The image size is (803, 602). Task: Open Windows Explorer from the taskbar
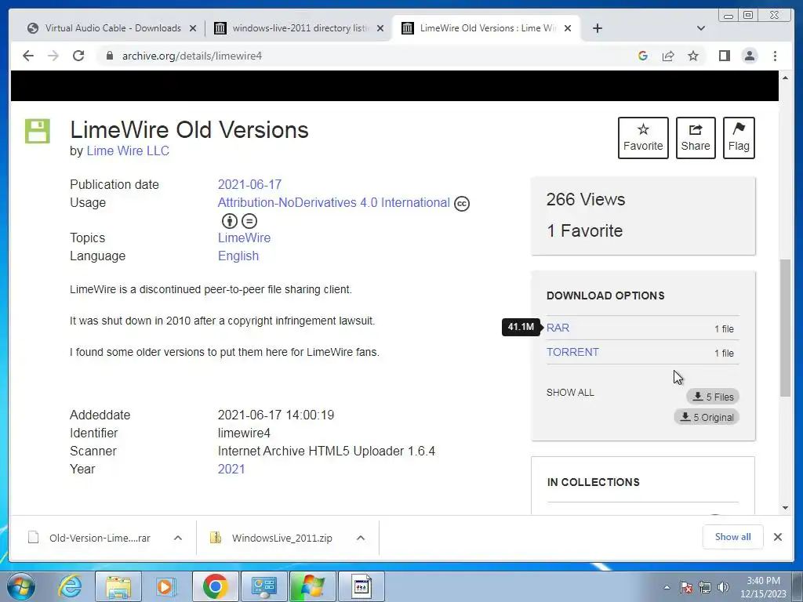[x=118, y=586]
